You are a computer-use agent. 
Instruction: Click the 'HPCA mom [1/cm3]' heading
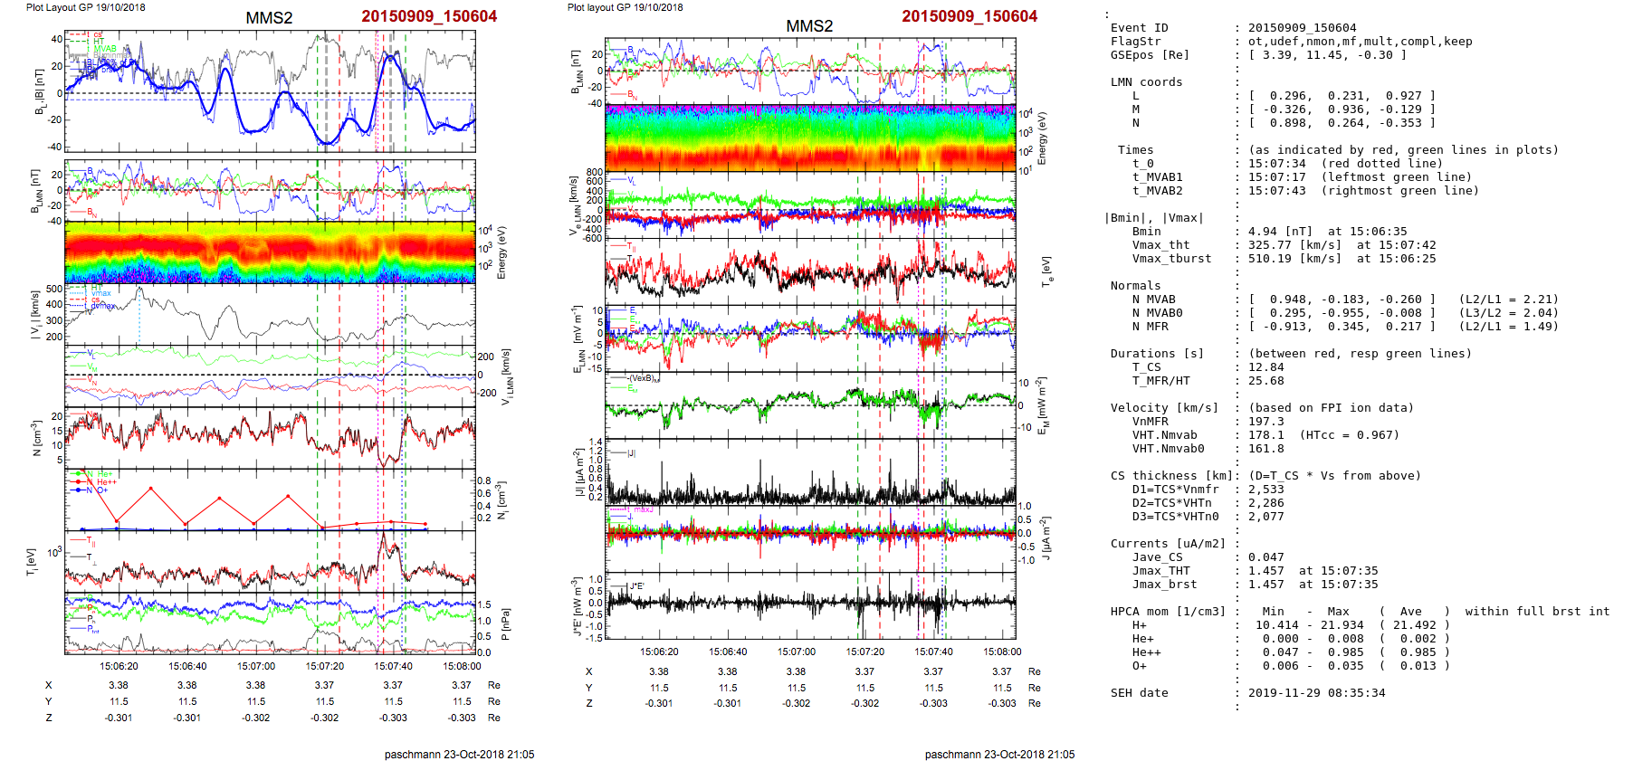coord(1169,612)
